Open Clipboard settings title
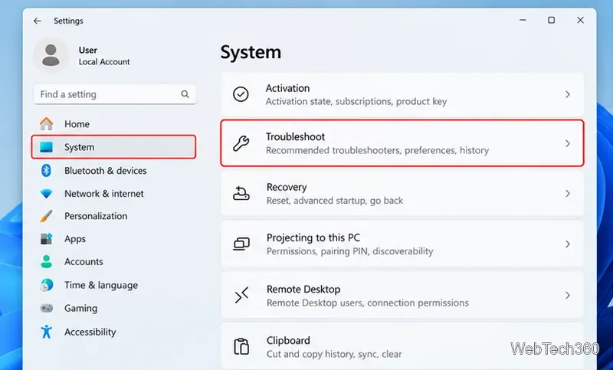The image size is (613, 370). pyautogui.click(x=288, y=340)
